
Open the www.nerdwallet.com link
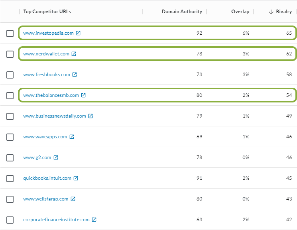(x=46, y=54)
